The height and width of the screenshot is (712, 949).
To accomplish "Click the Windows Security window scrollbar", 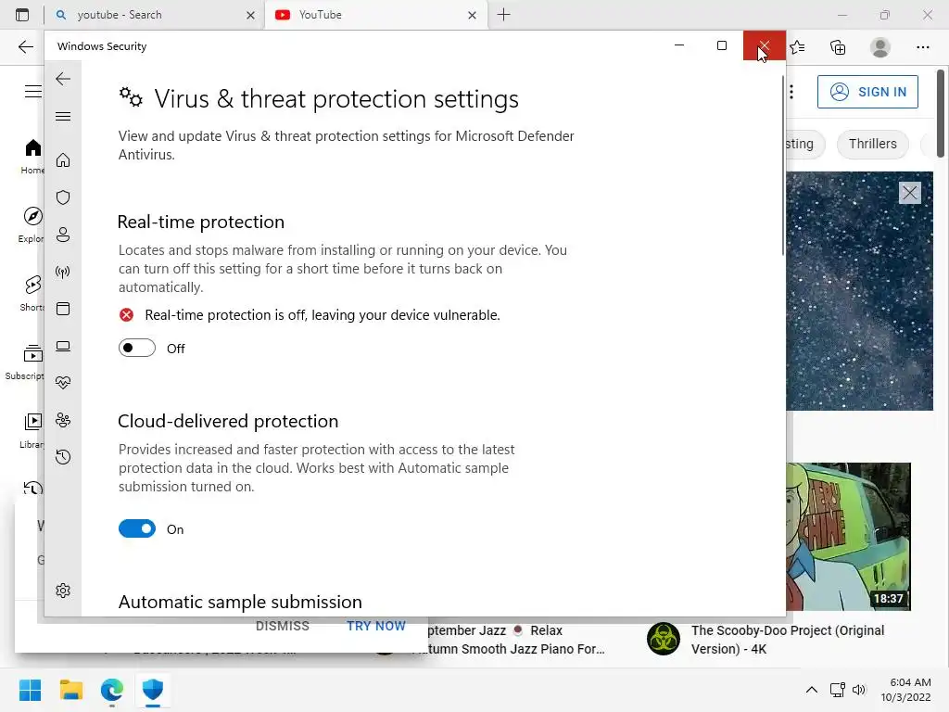I will [x=782, y=165].
